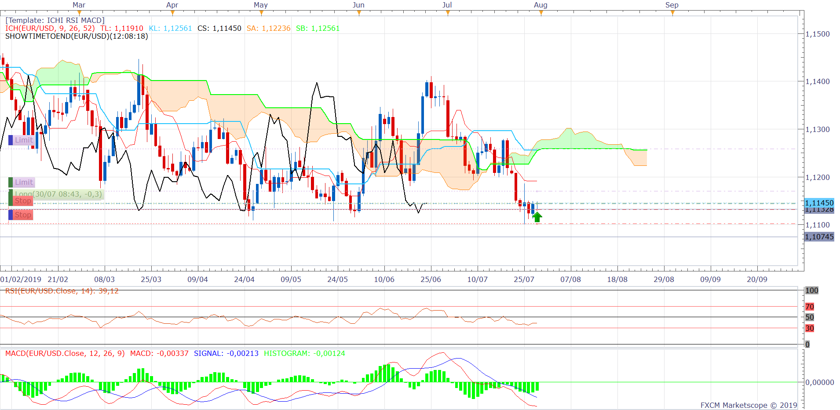The image size is (840, 410).
Task: Select the MACD(EUR/USD.Close, 12, 26, 9) label
Action: (x=65, y=353)
